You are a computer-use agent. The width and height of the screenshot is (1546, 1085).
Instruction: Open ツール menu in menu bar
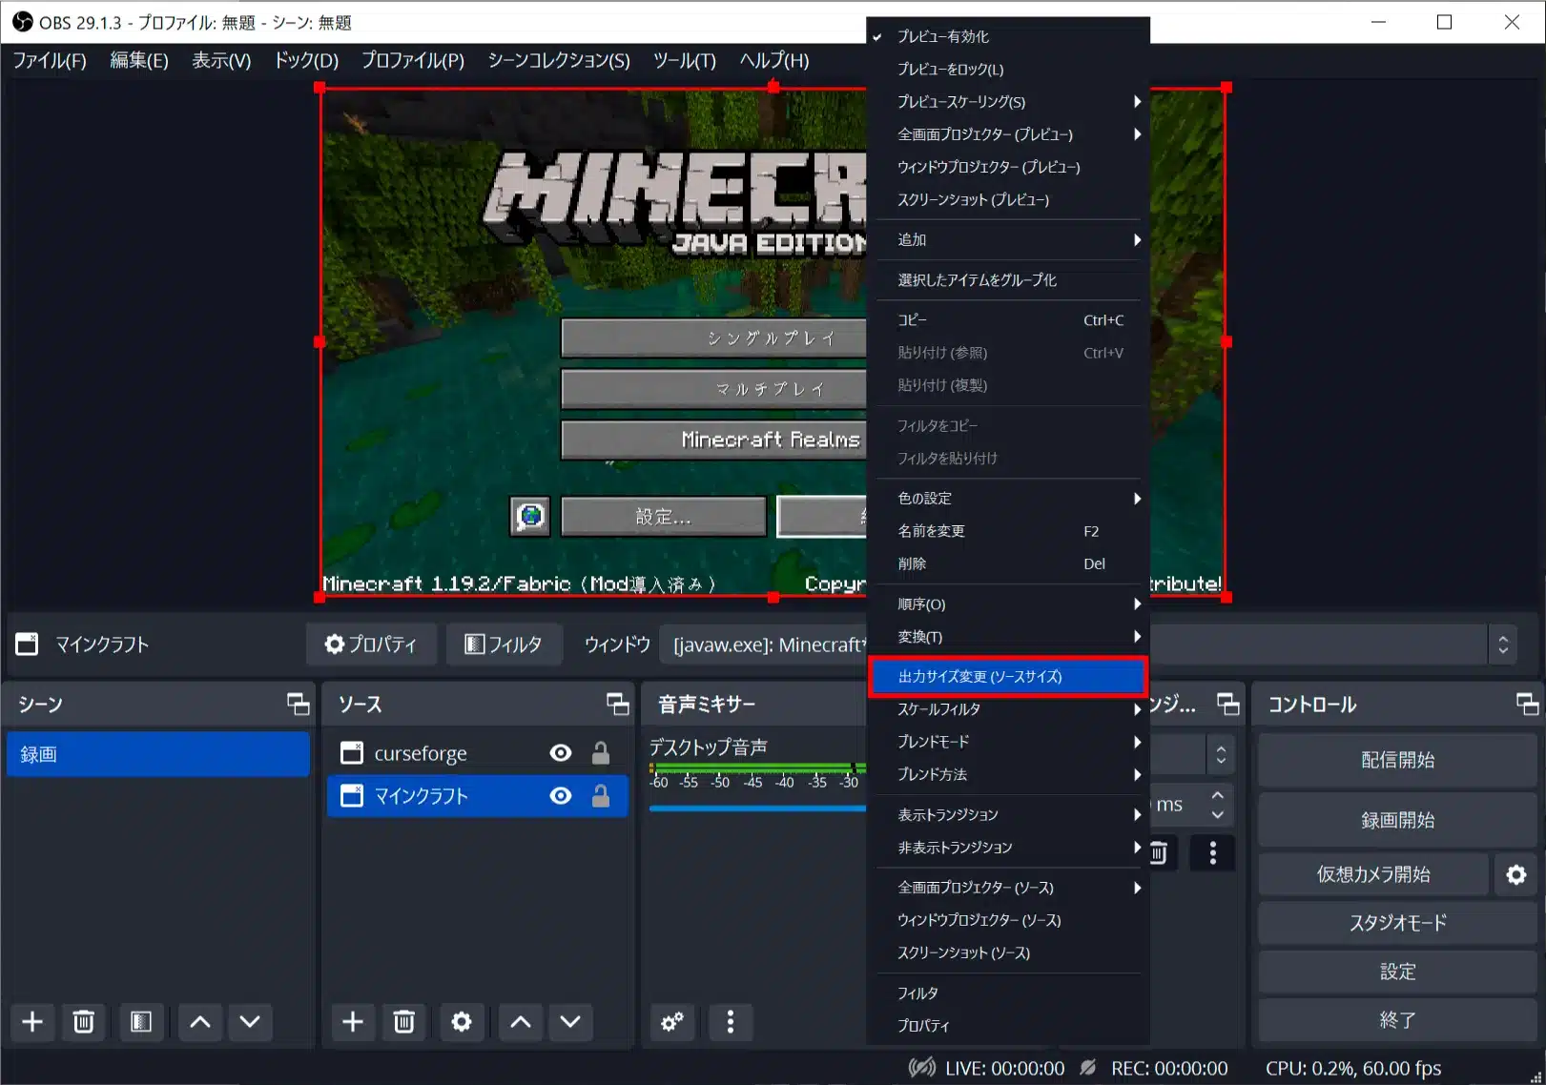685,60
